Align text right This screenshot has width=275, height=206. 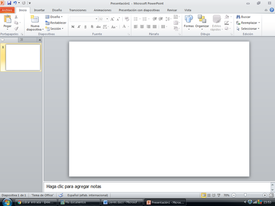pos(148,27)
